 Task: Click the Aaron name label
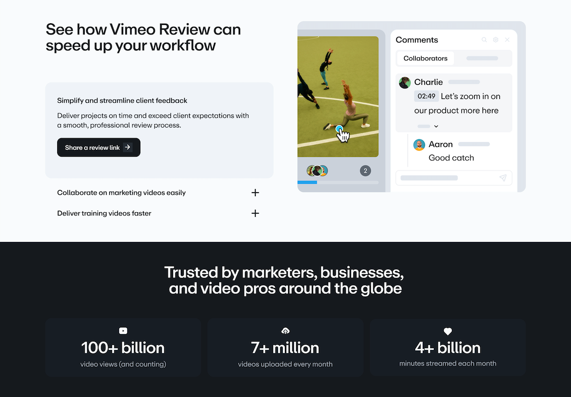click(441, 145)
